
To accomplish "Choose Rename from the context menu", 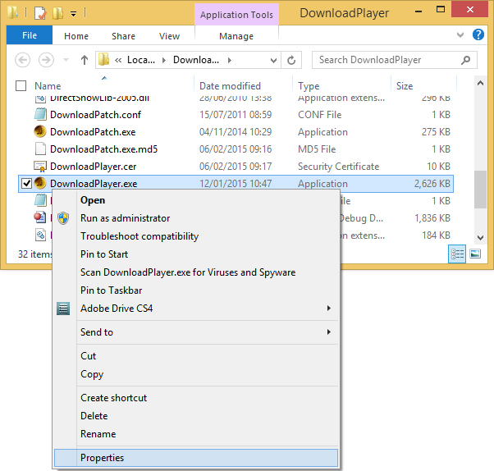I will point(197,434).
